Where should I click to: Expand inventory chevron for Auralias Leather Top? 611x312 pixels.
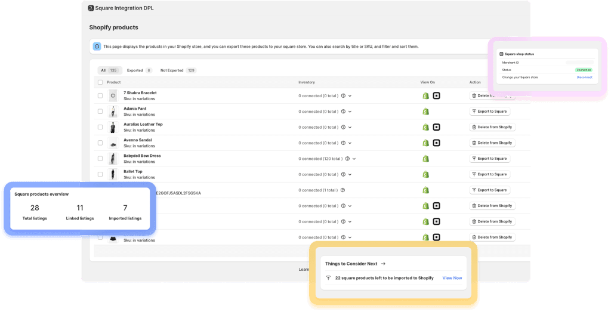(x=350, y=128)
